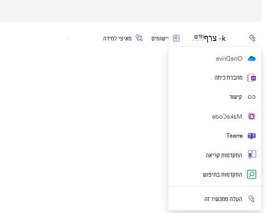Select התקדמות בחיפוש search progress
265x213 pixels.
coord(215,174)
